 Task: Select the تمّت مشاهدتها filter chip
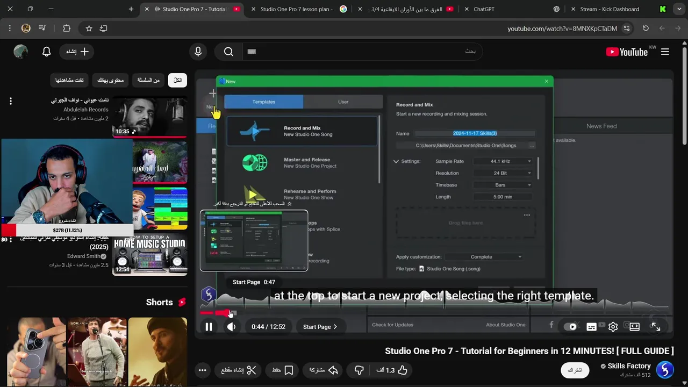click(69, 80)
